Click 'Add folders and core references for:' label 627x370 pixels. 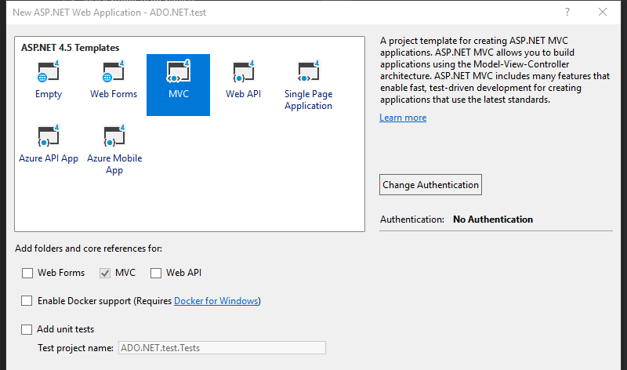pyautogui.click(x=89, y=248)
